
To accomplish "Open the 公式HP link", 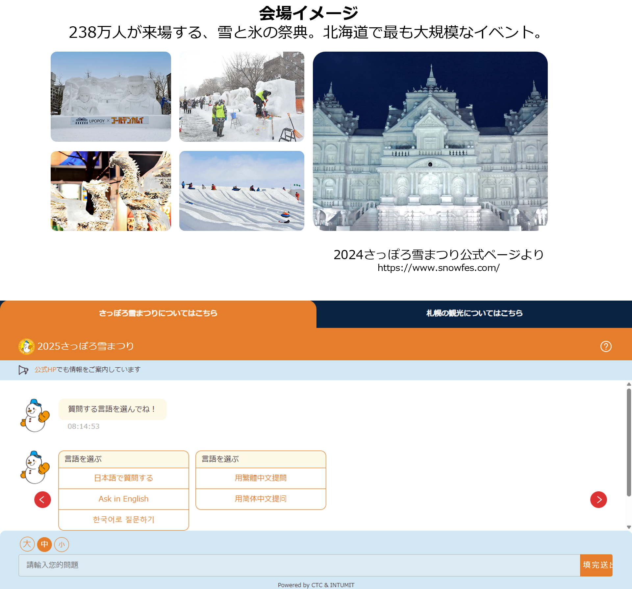I will 44,370.
